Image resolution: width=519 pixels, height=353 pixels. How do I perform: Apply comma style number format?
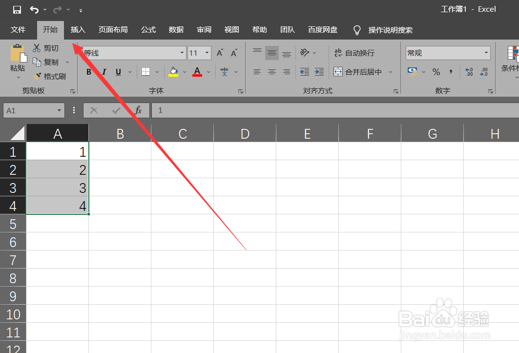451,72
